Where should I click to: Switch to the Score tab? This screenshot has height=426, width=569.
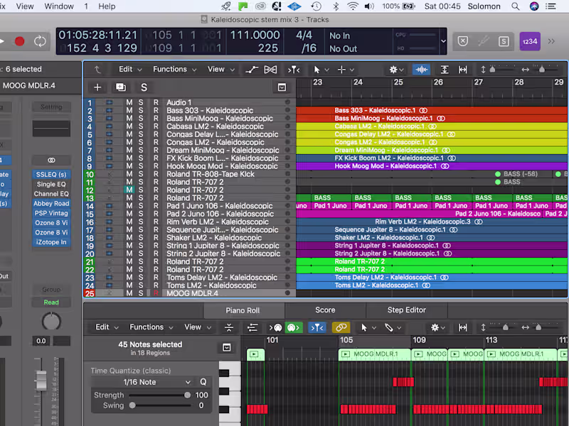pos(325,310)
